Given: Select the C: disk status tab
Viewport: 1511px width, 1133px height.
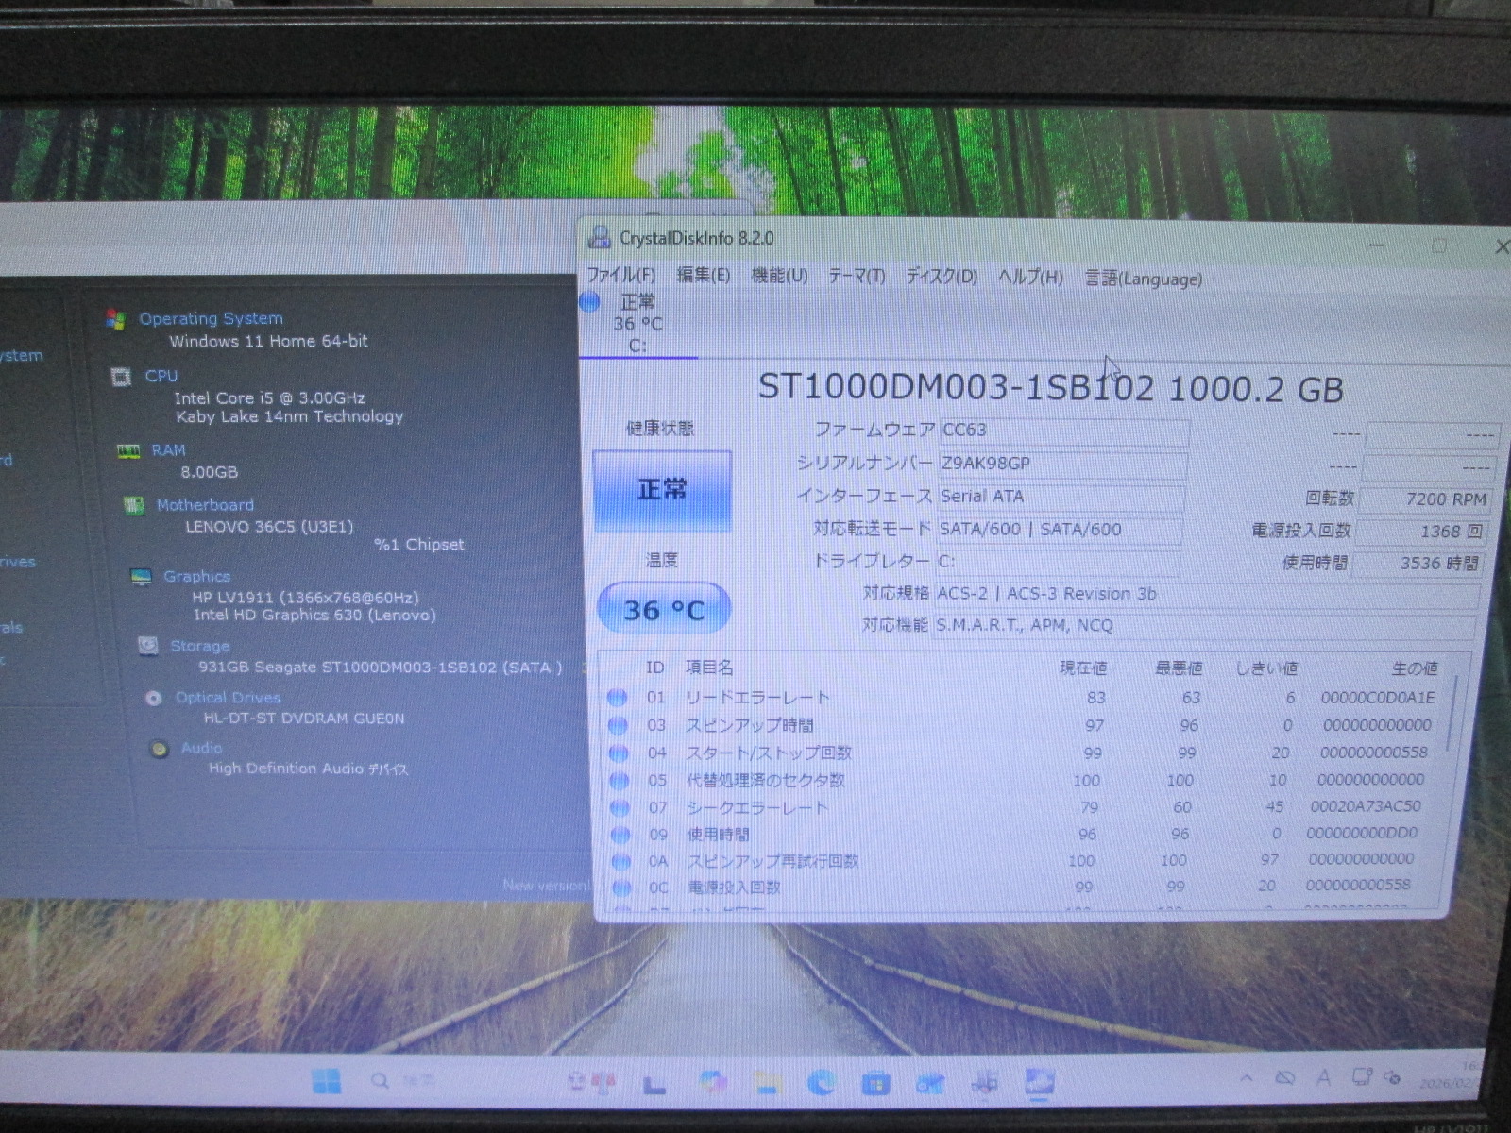Looking at the screenshot, I should [x=637, y=324].
